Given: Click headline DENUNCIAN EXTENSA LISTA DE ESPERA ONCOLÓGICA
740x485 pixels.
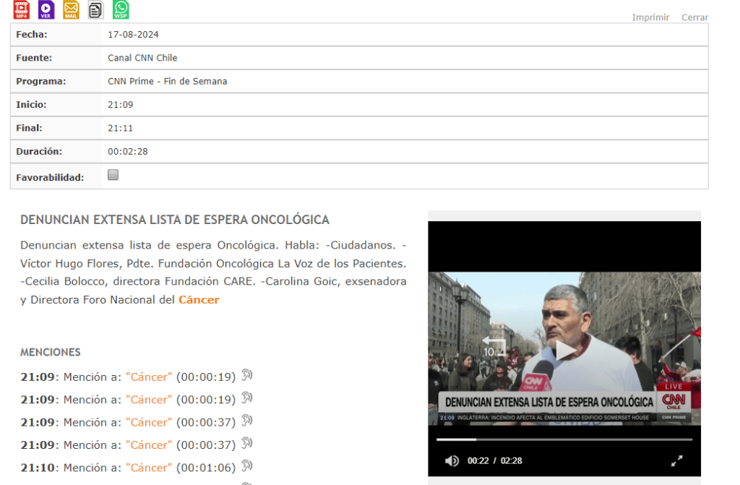Looking at the screenshot, I should coord(175,220).
